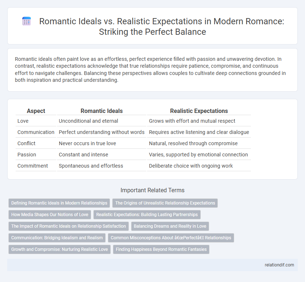This screenshot has height=282, width=305.
Task: Click the 'Important Related Terms' heading
Action: tap(152, 190)
